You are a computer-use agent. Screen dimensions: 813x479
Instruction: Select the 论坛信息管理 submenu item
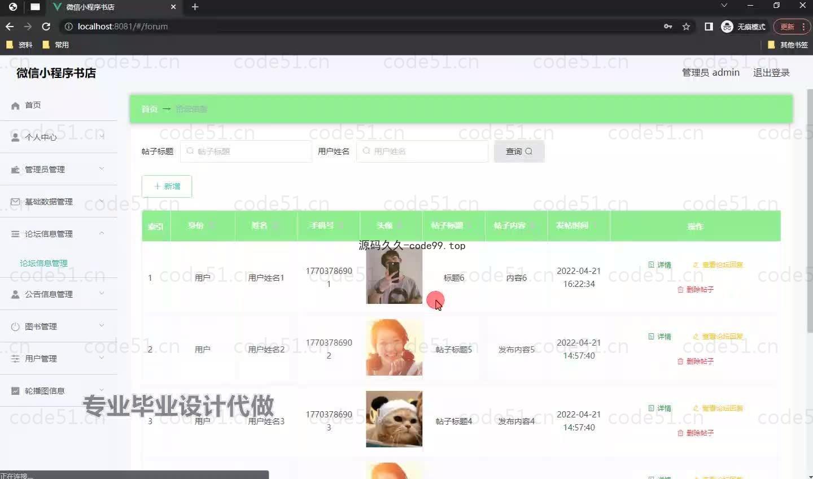43,263
